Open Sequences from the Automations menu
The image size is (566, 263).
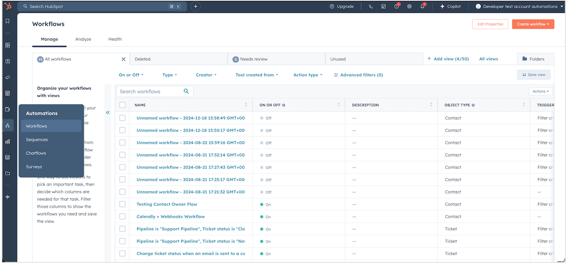point(37,139)
